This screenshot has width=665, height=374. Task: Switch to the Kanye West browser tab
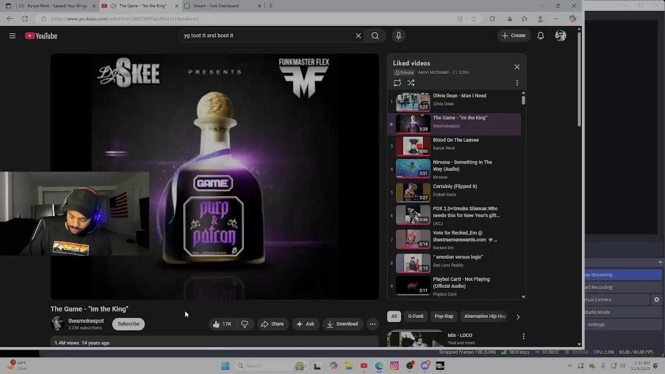pos(57,6)
